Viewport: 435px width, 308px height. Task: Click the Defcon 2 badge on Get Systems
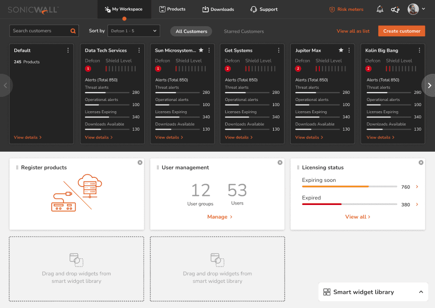click(x=228, y=69)
